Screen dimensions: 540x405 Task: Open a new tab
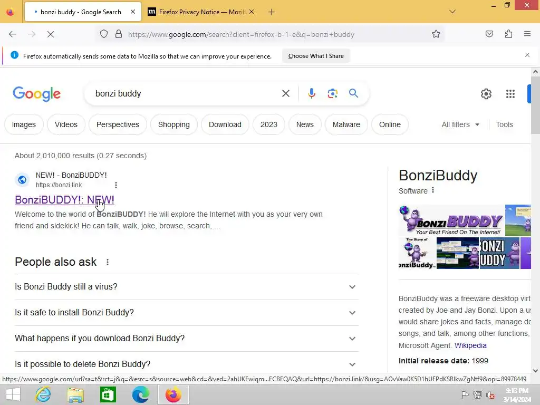tap(272, 12)
